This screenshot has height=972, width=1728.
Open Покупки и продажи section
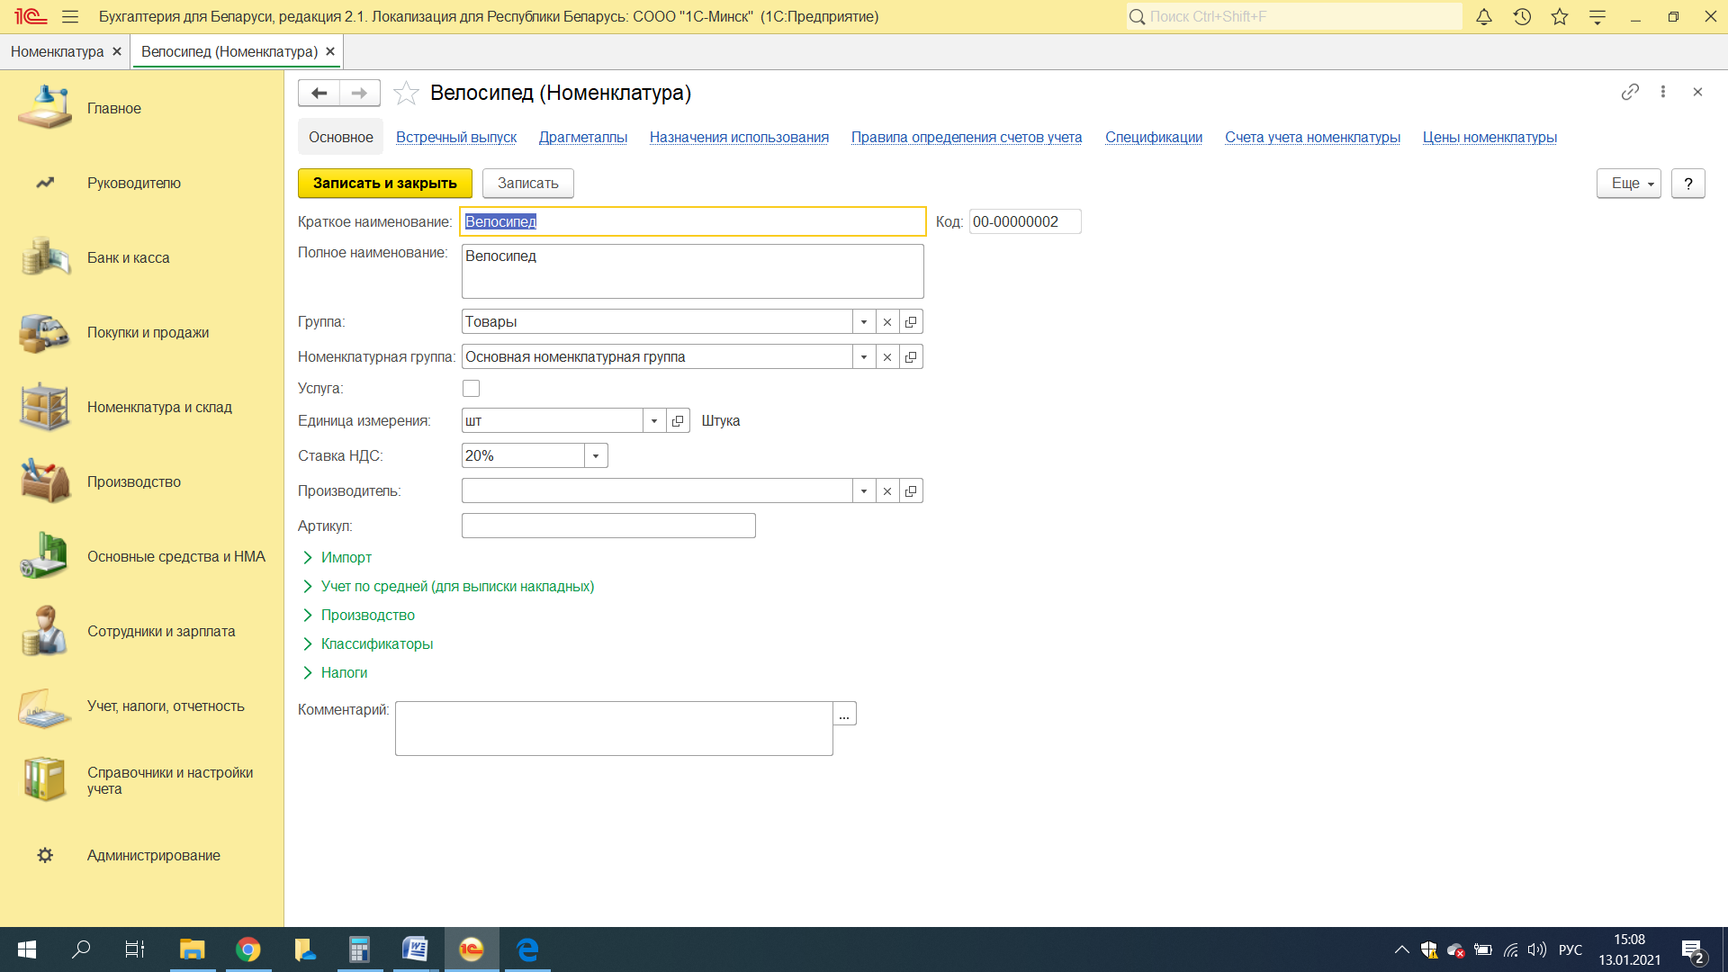tap(148, 332)
